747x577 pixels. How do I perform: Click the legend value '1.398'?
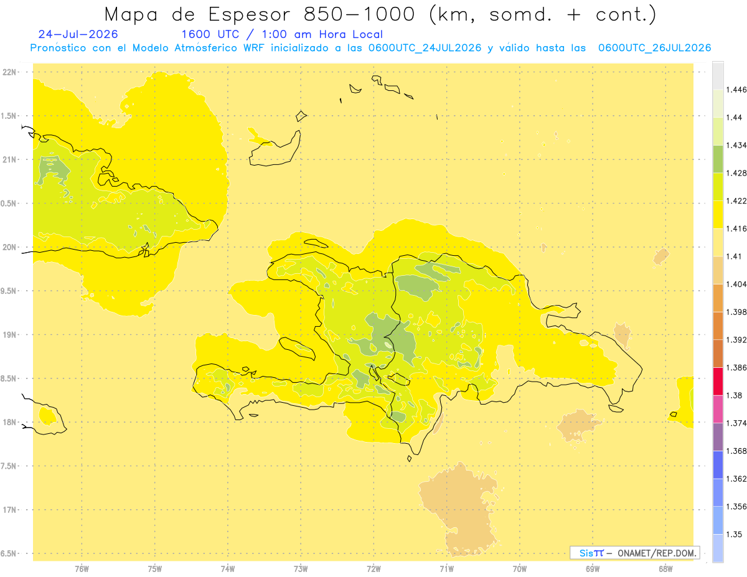736,312
